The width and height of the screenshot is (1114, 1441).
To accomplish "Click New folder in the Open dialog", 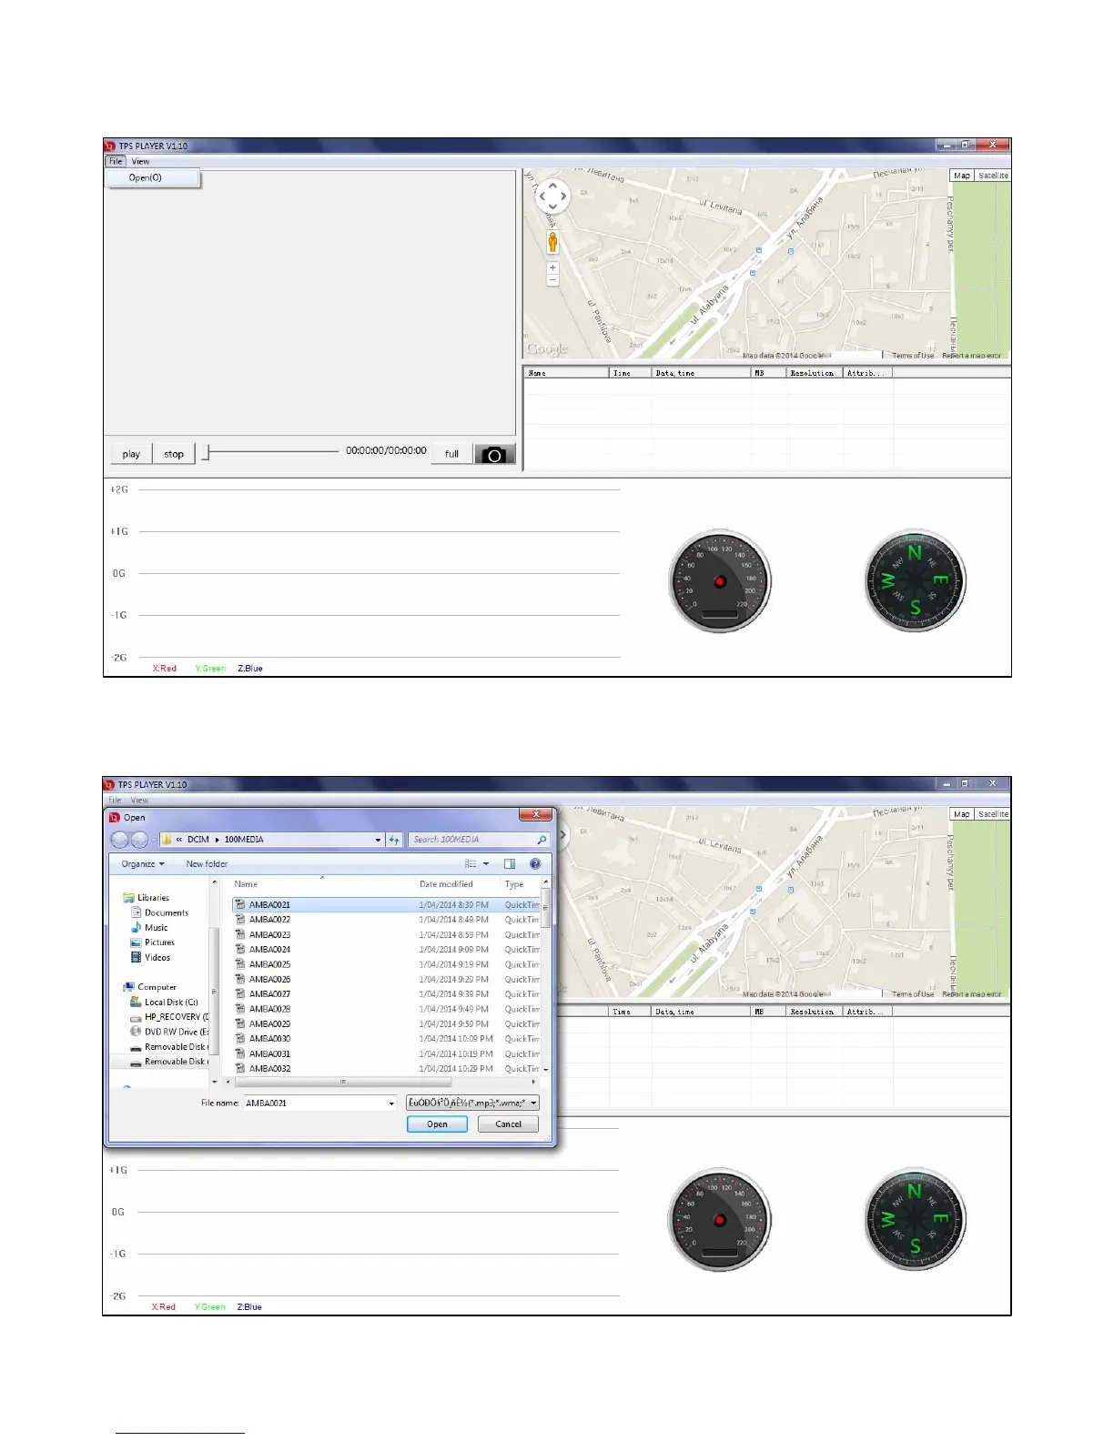I will click(207, 864).
